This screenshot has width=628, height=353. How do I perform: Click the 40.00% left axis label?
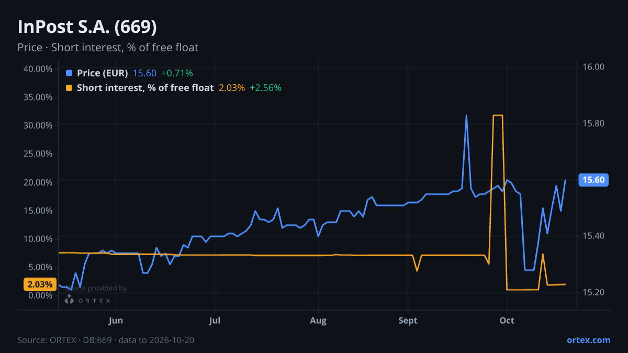coord(38,69)
